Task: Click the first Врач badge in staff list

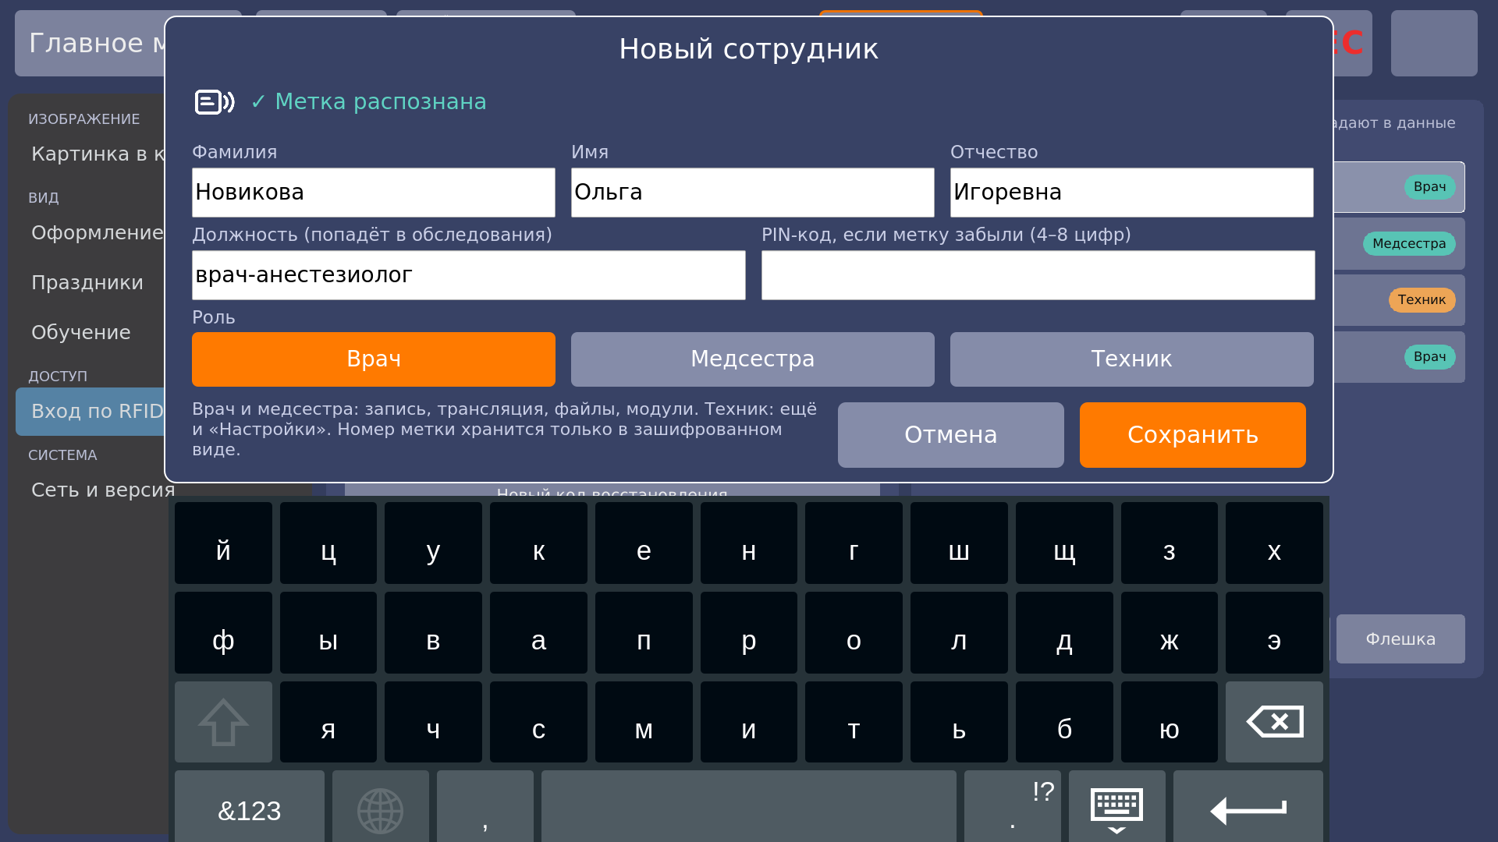Action: pos(1429,187)
